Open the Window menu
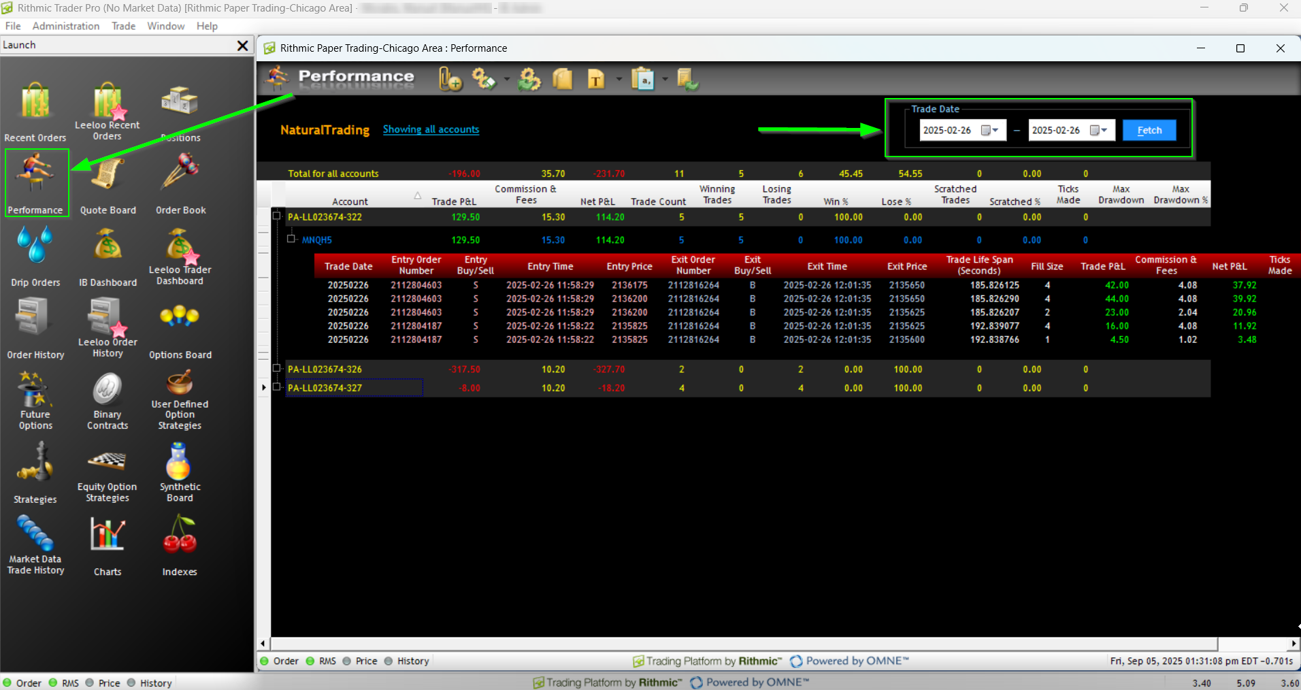The image size is (1301, 690). point(165,26)
